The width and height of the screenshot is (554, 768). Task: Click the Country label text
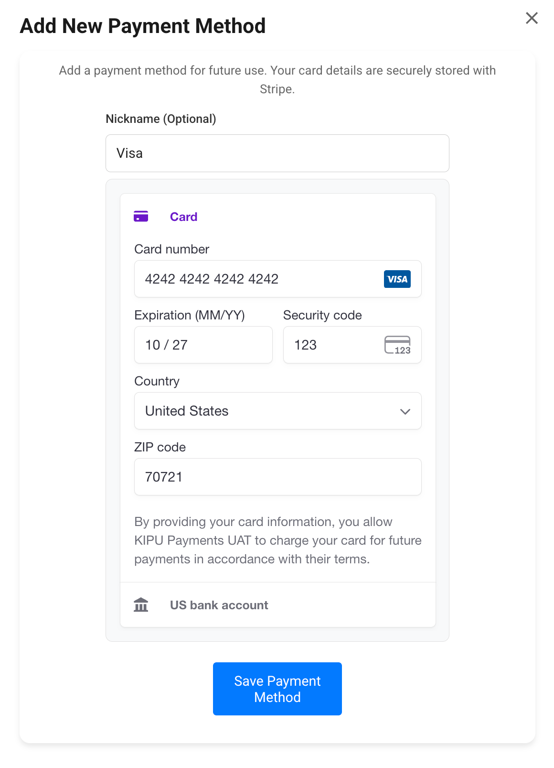click(157, 381)
